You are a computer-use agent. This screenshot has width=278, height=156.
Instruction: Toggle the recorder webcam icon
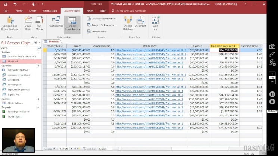[272, 62]
